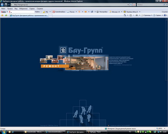Click the search magnifier icon at top right
Screen dimensions: 168x134
(164, 5)
